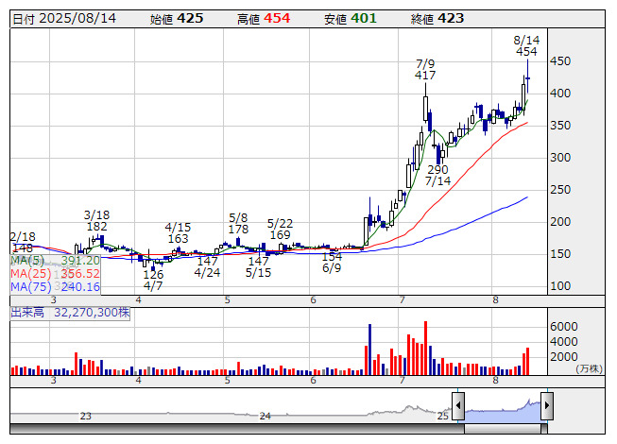Click the tallest red volume bar in July
617x444 pixels.
click(426, 348)
